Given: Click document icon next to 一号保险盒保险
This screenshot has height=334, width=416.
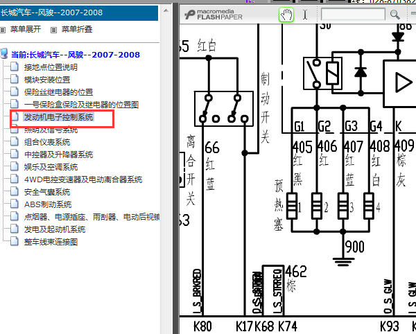Looking at the screenshot, I should [x=15, y=104].
